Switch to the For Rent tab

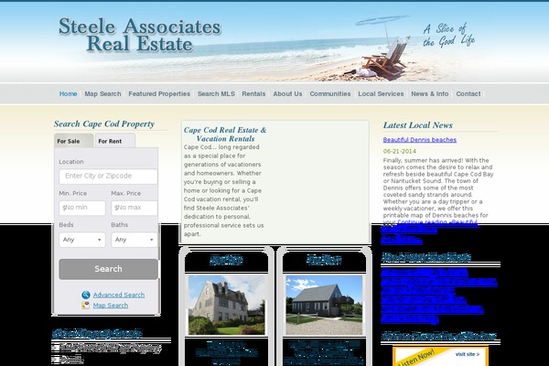[115, 141]
